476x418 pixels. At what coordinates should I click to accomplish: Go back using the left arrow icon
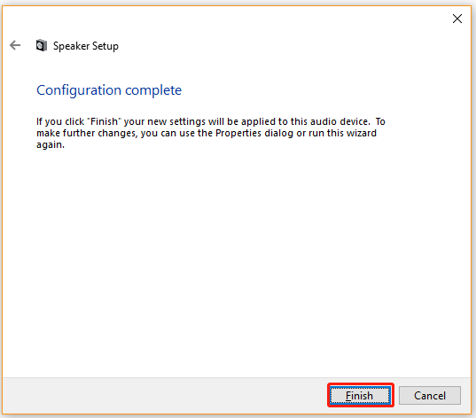point(15,45)
